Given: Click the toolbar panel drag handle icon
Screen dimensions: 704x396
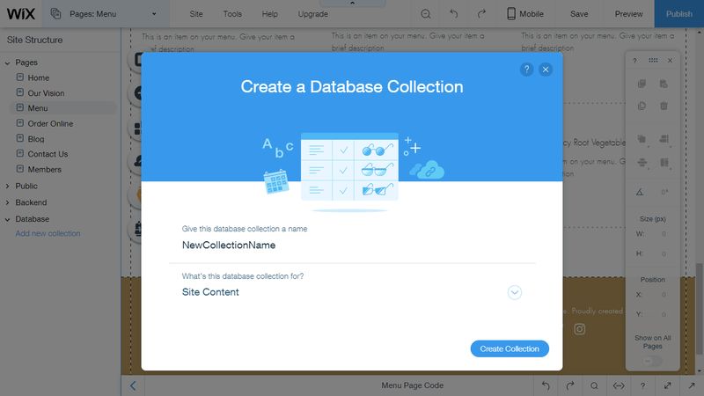Looking at the screenshot, I should [x=653, y=60].
